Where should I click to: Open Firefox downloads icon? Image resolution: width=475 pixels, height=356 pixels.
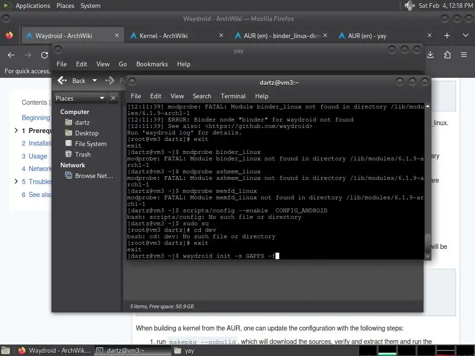tap(430, 55)
